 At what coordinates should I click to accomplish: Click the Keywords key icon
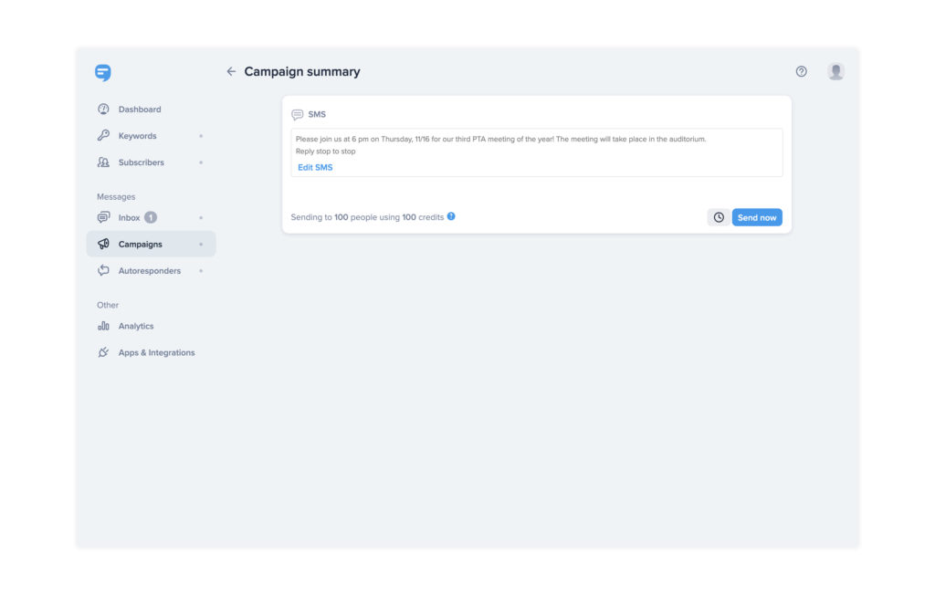(x=103, y=135)
